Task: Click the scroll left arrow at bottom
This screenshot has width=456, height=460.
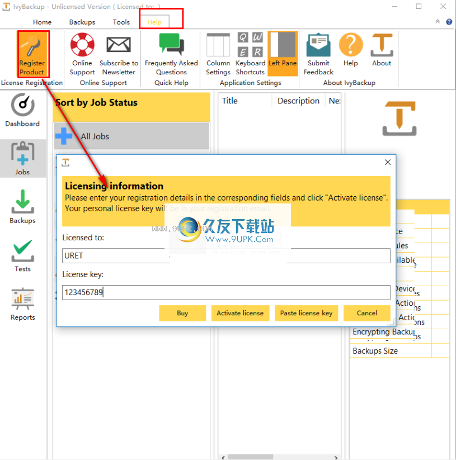Action: [223, 457]
